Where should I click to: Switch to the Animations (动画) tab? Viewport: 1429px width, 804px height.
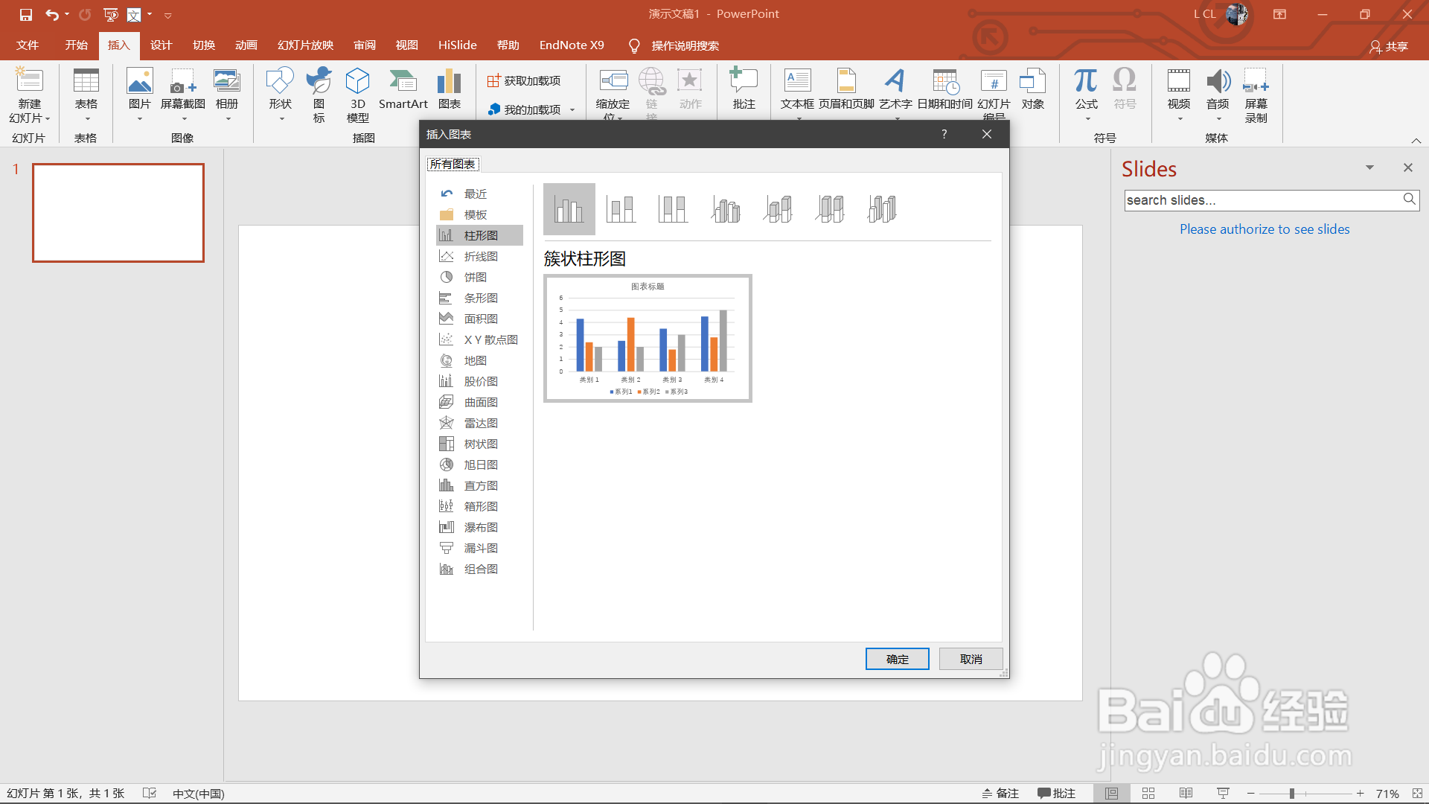pos(246,45)
